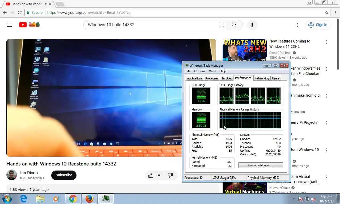The height and width of the screenshot is (204, 340).
Task: Open the Virtual Machines video thumbnail
Action: (x=245, y=188)
